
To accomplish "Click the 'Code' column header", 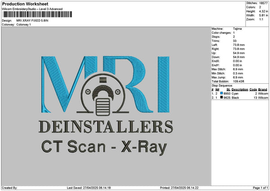I will click(x=253, y=90).
